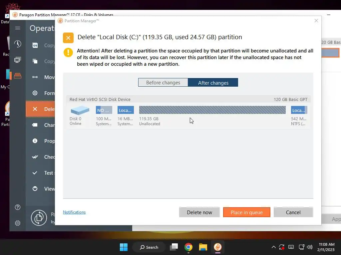Open the hamburger menu in the sidebar
The image size is (341, 255).
18,28
